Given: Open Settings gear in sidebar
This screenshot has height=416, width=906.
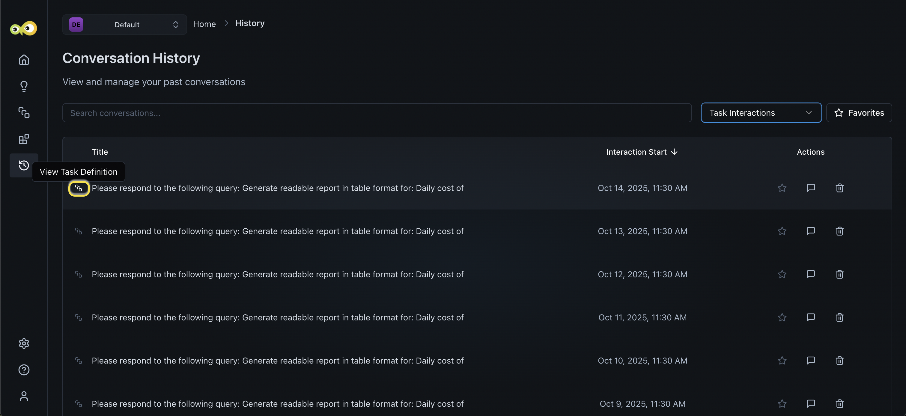Looking at the screenshot, I should [x=24, y=343].
